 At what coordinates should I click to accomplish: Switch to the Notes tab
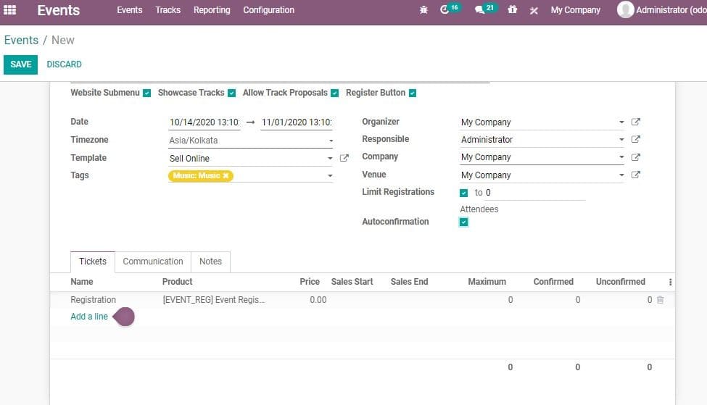pyautogui.click(x=210, y=262)
